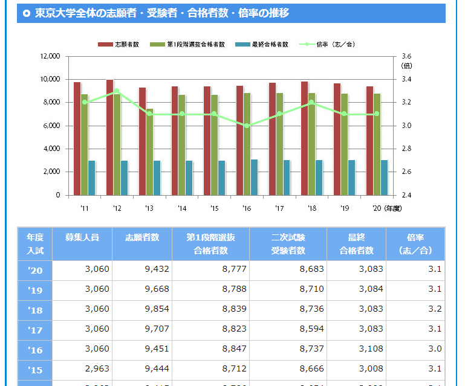
Task: Click the 倍率（志／合） line legend marker
Action: 307,45
